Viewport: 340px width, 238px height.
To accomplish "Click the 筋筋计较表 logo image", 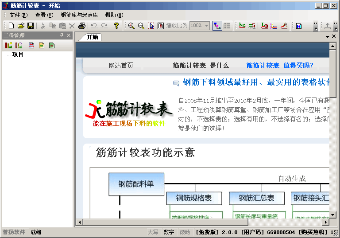I will (129, 113).
